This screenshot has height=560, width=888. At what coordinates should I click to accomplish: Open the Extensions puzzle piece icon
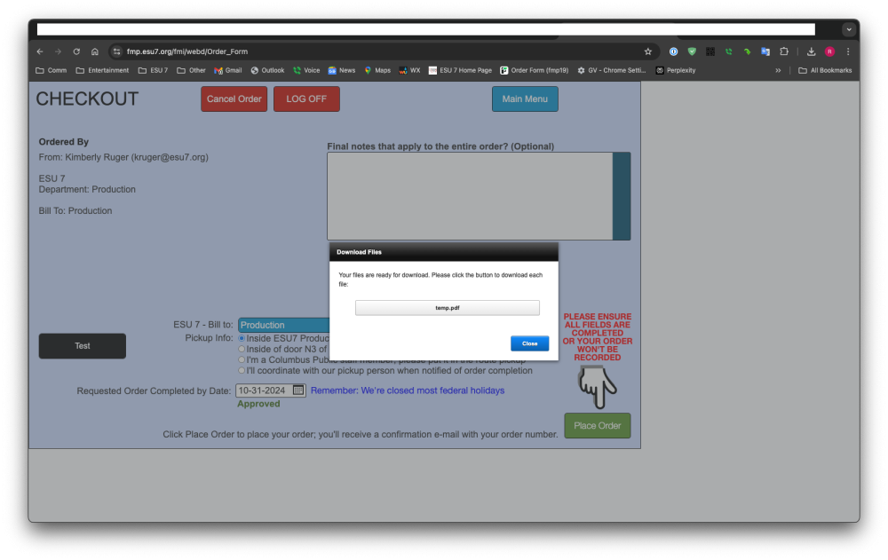coord(784,51)
